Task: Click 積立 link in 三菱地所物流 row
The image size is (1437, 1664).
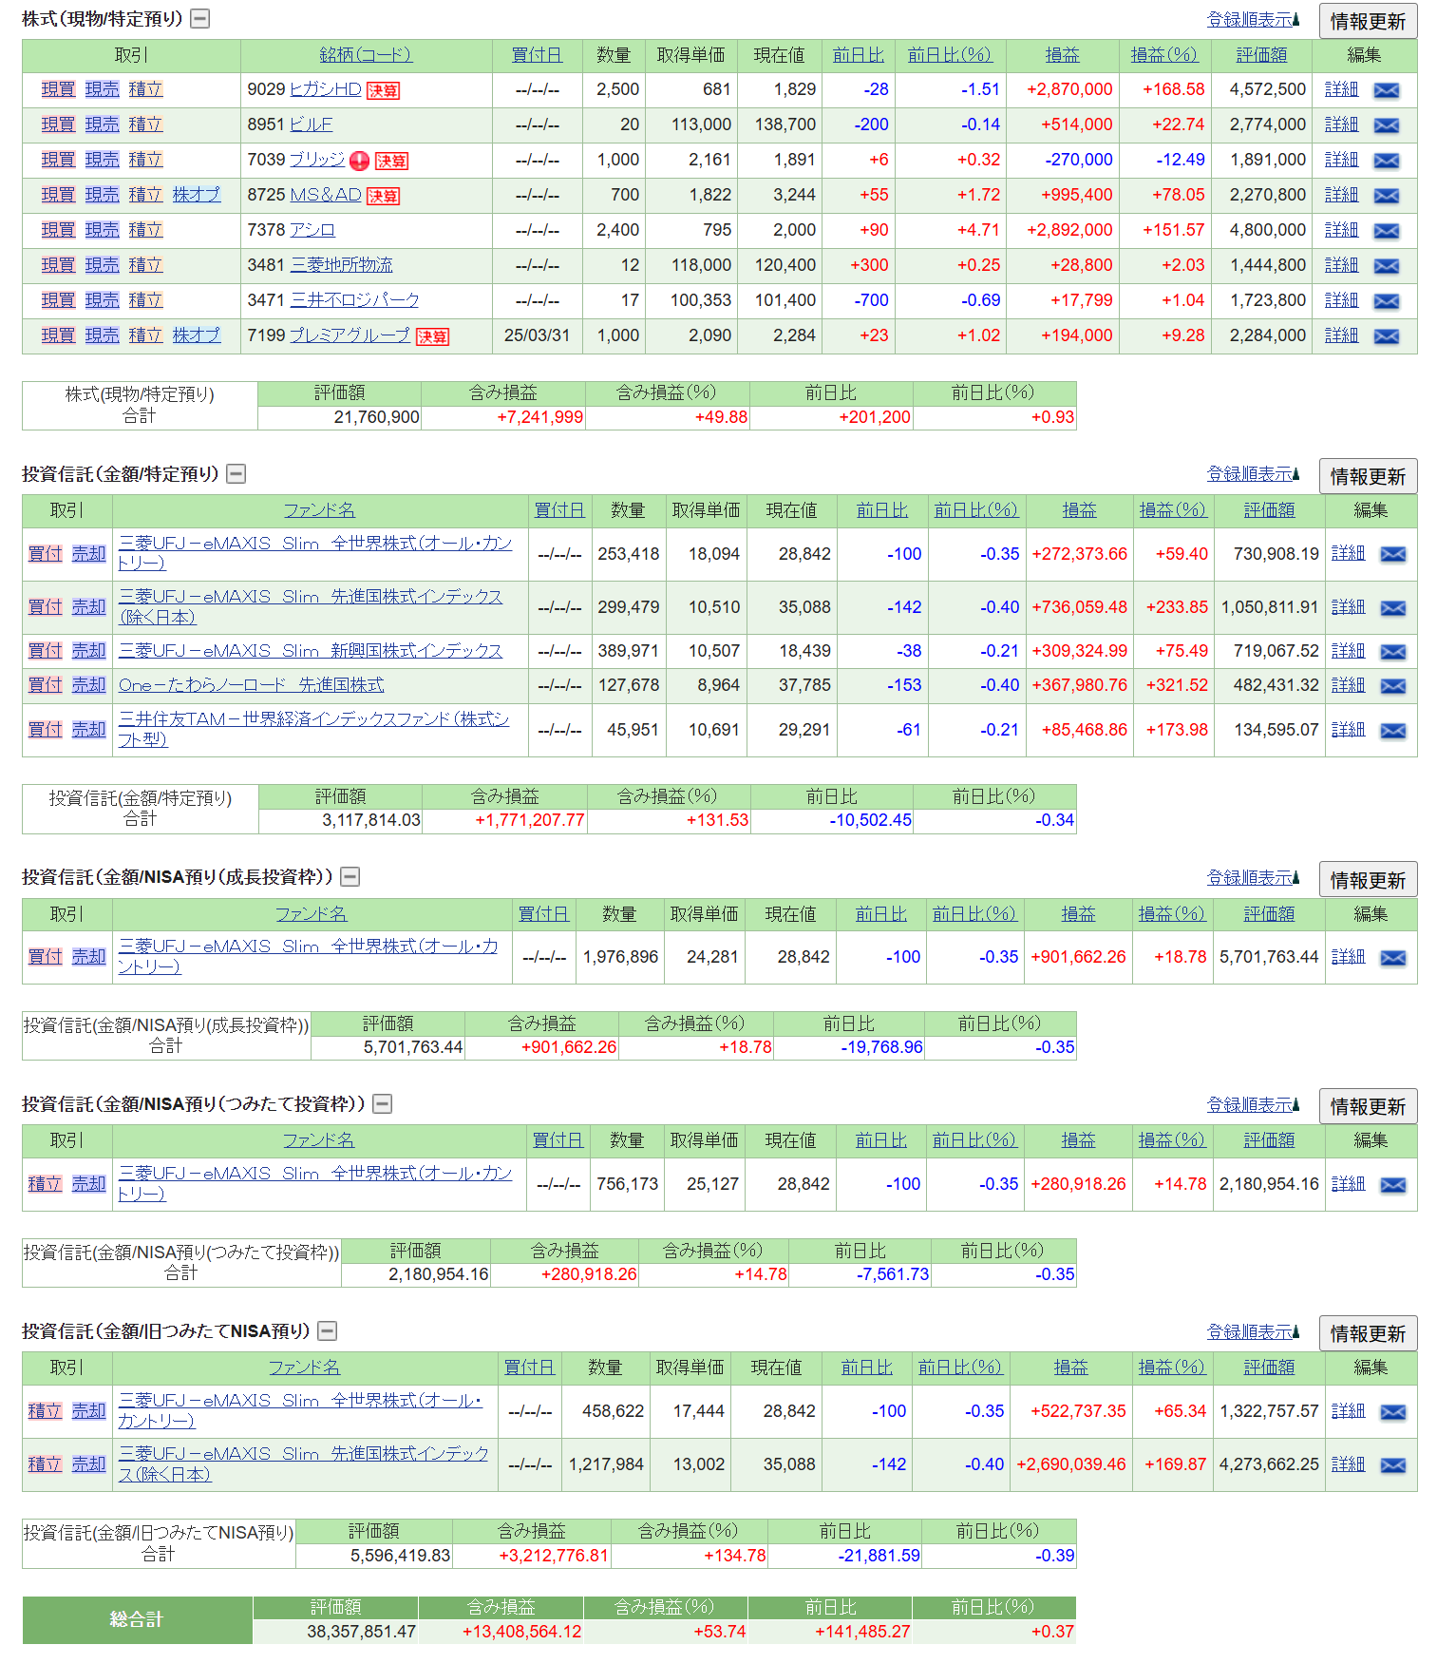Action: click(x=145, y=265)
